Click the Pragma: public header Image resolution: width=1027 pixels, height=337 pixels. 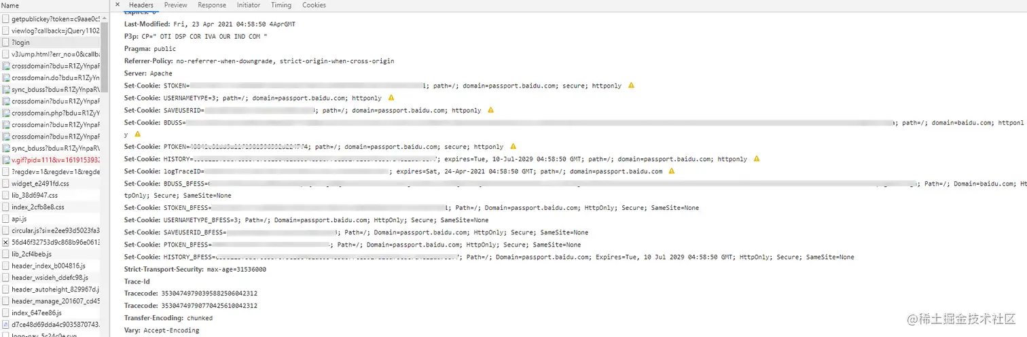150,49
